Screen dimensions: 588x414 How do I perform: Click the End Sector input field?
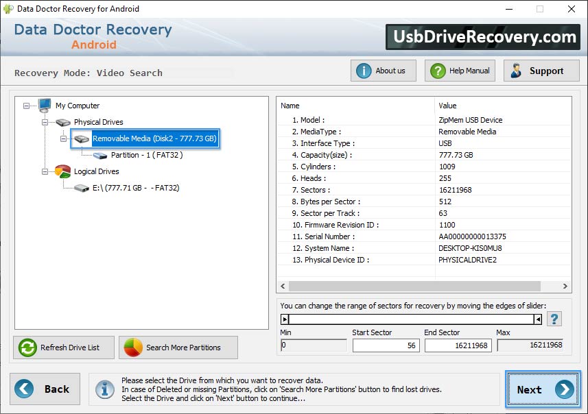(458, 345)
